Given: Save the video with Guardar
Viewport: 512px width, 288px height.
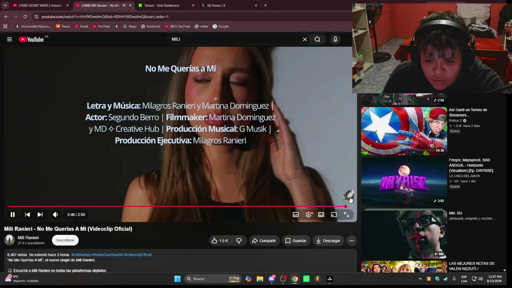Looking at the screenshot, I should point(296,241).
